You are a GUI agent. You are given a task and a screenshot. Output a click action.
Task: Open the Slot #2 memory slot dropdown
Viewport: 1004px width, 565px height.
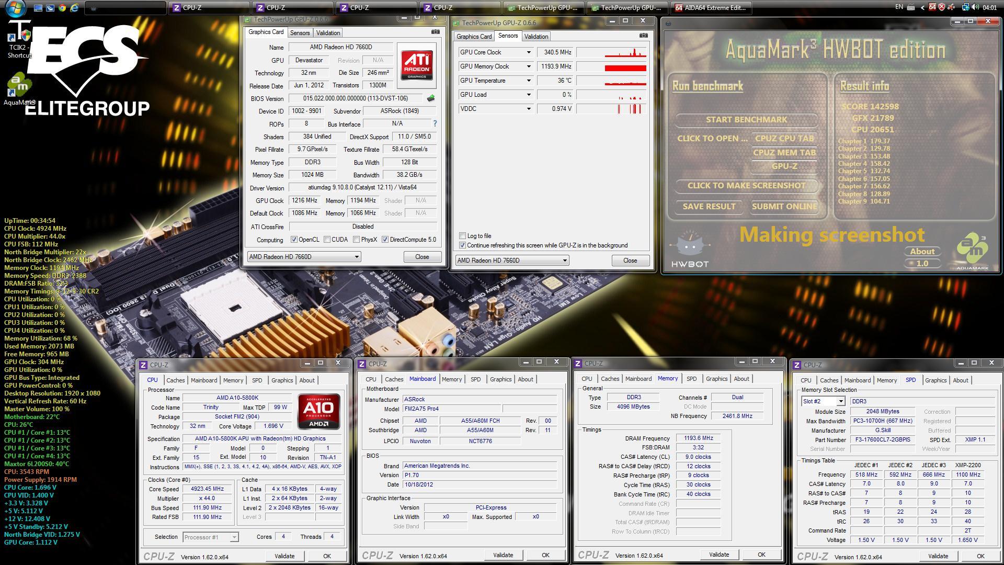823,401
